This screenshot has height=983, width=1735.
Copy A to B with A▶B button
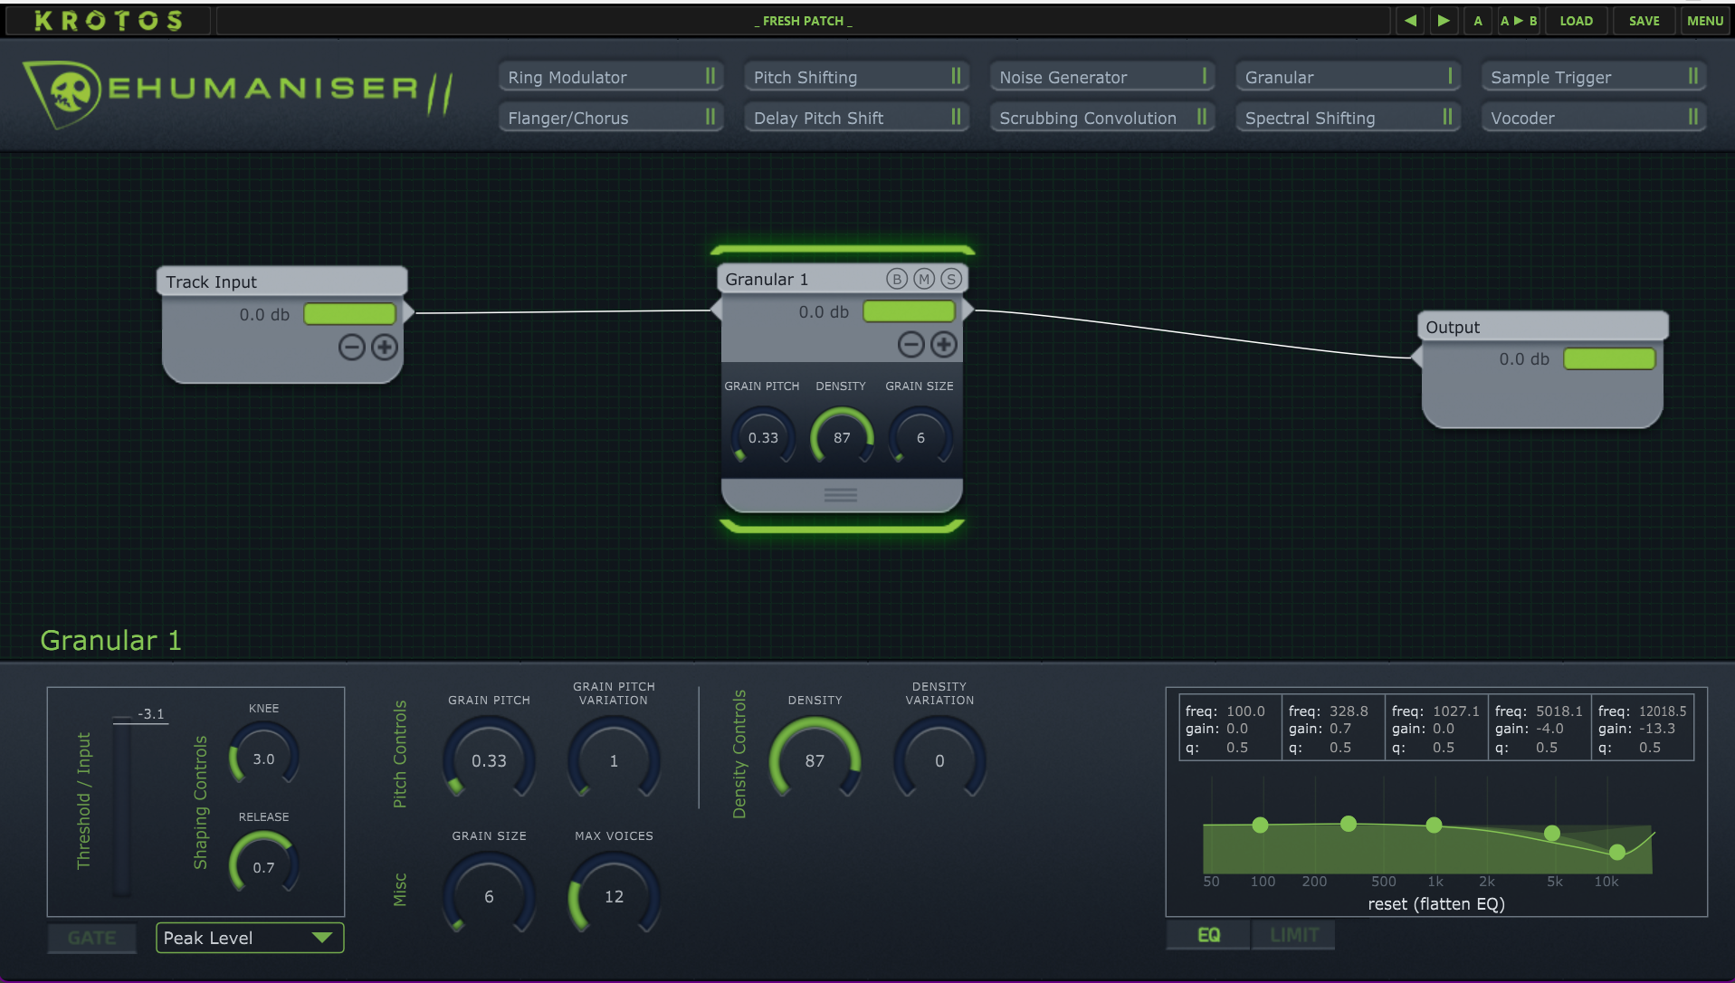[x=1519, y=20]
